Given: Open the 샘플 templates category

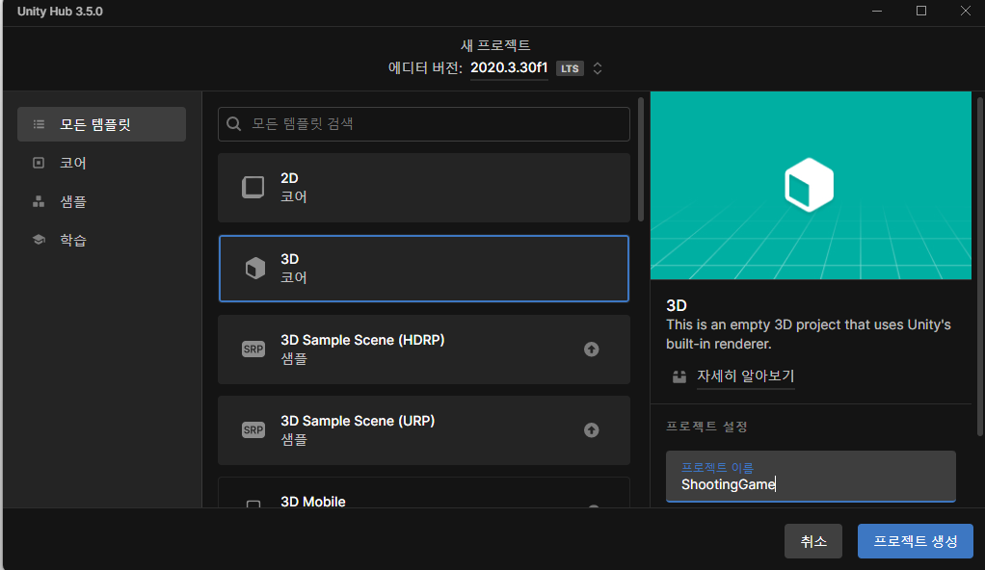Looking at the screenshot, I should click(102, 201).
